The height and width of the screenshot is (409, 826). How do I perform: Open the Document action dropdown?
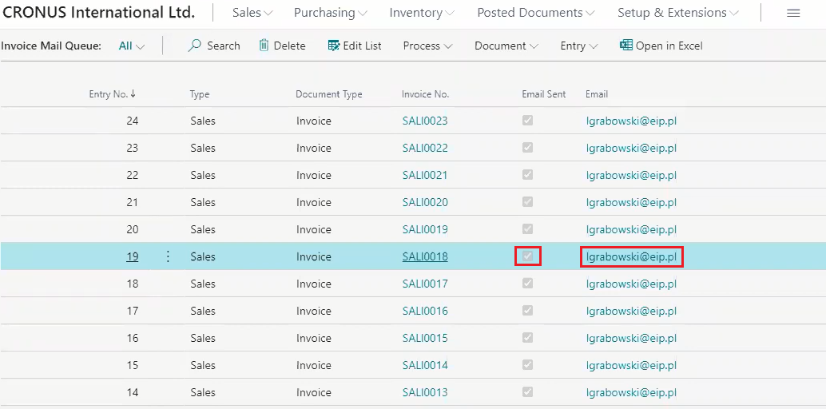coord(506,46)
